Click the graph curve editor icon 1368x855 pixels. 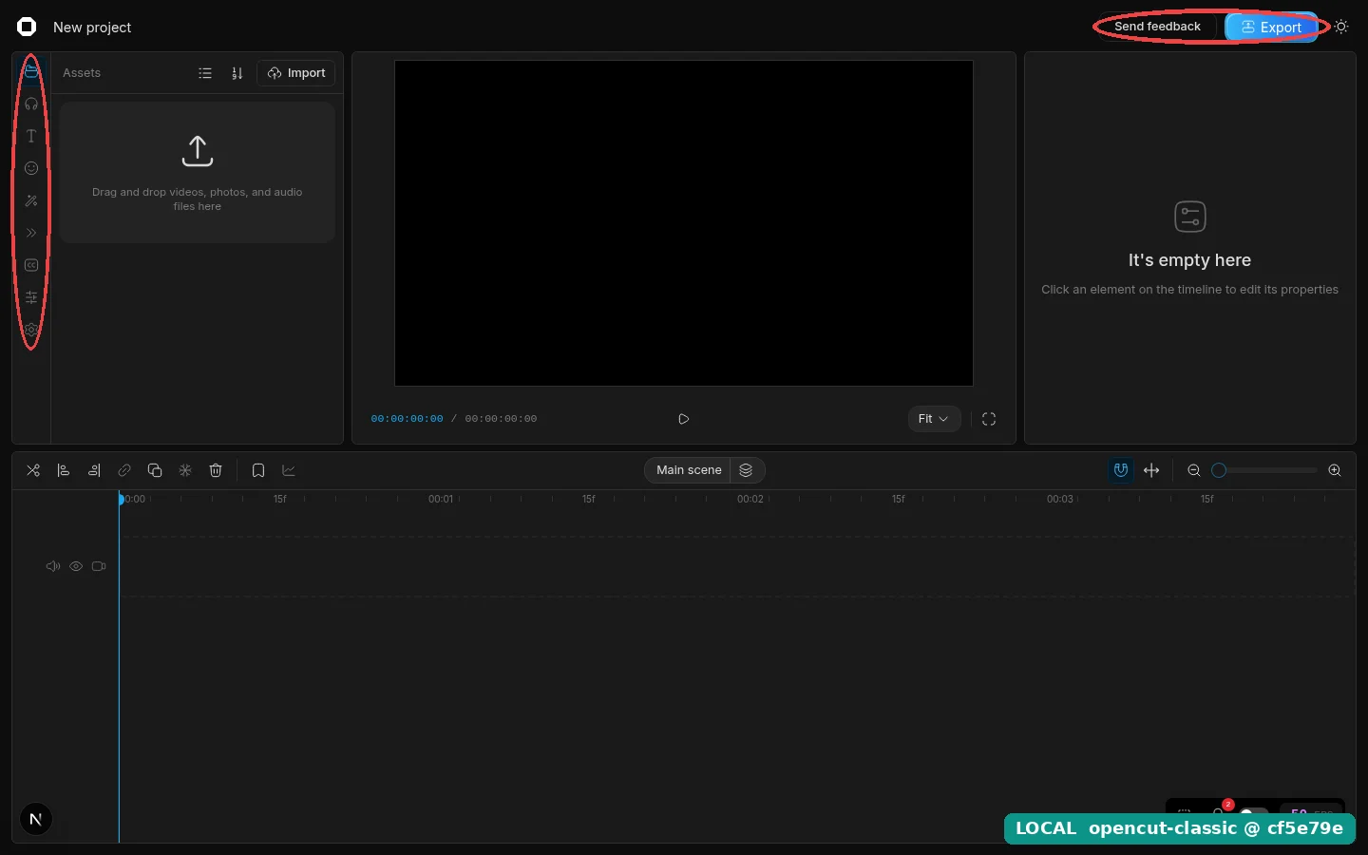(x=289, y=470)
